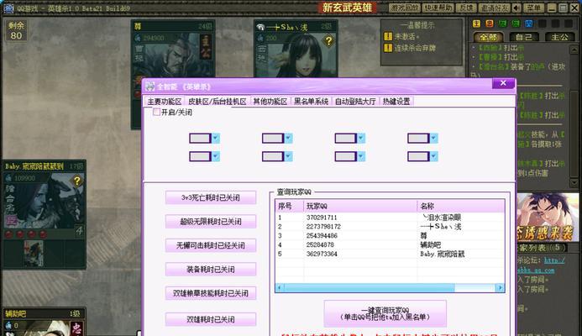Click the first green 反 identity icon
Screen dimensions: 582x336
503,24
